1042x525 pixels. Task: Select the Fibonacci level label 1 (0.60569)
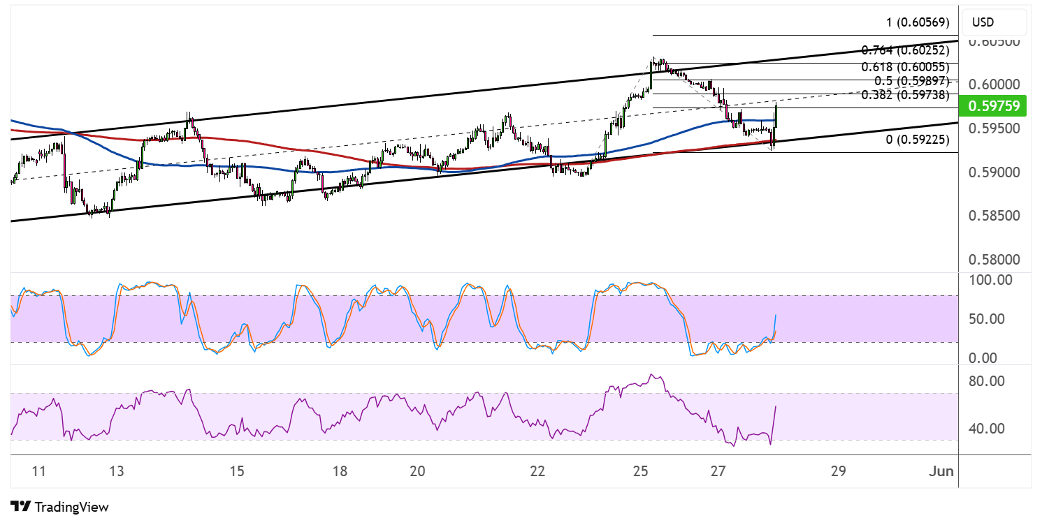pos(918,23)
